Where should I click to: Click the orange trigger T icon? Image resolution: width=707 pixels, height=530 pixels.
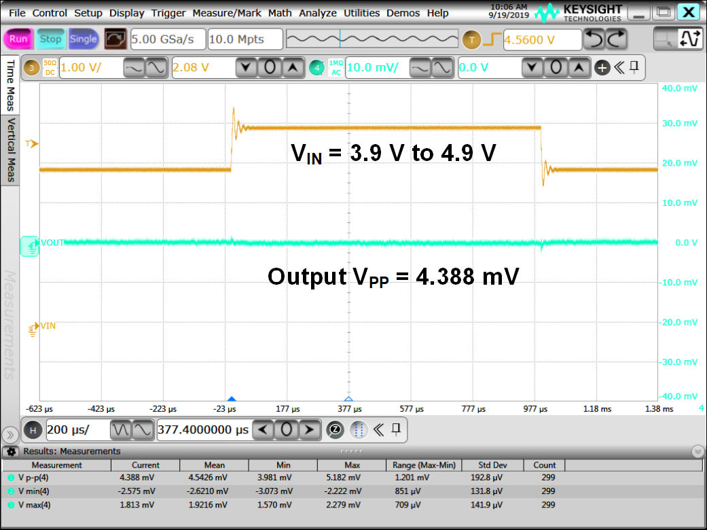coord(471,40)
